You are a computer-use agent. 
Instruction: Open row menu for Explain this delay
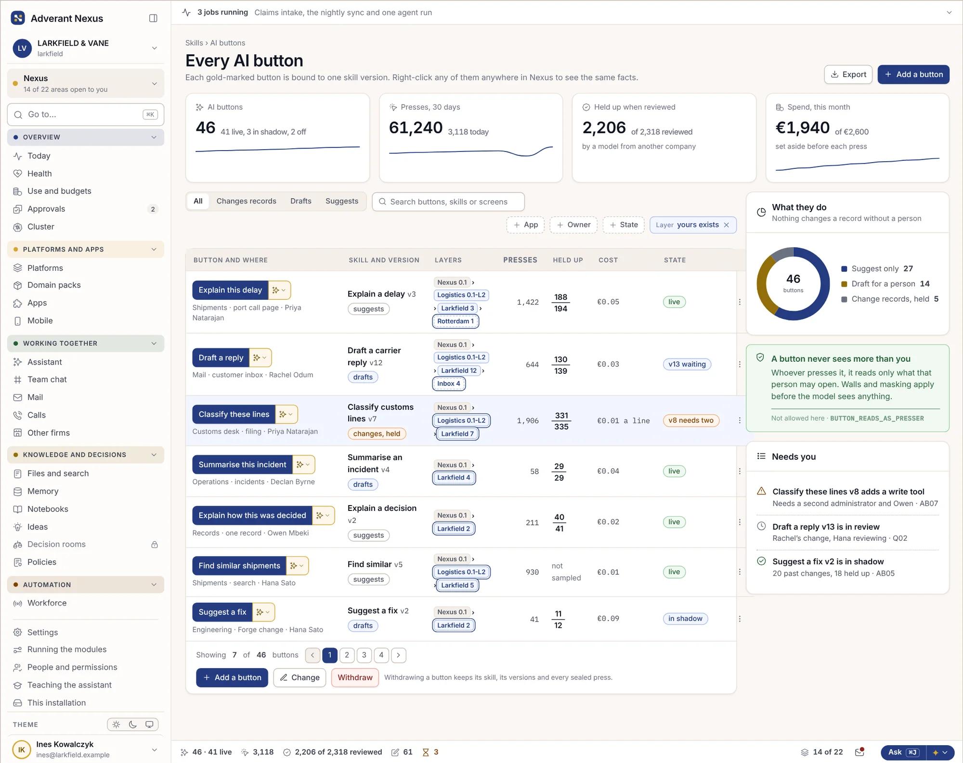740,302
